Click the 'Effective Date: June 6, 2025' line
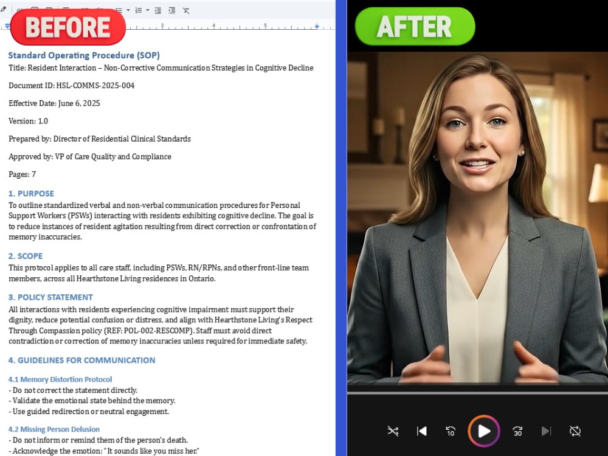The image size is (608, 456). (x=54, y=103)
